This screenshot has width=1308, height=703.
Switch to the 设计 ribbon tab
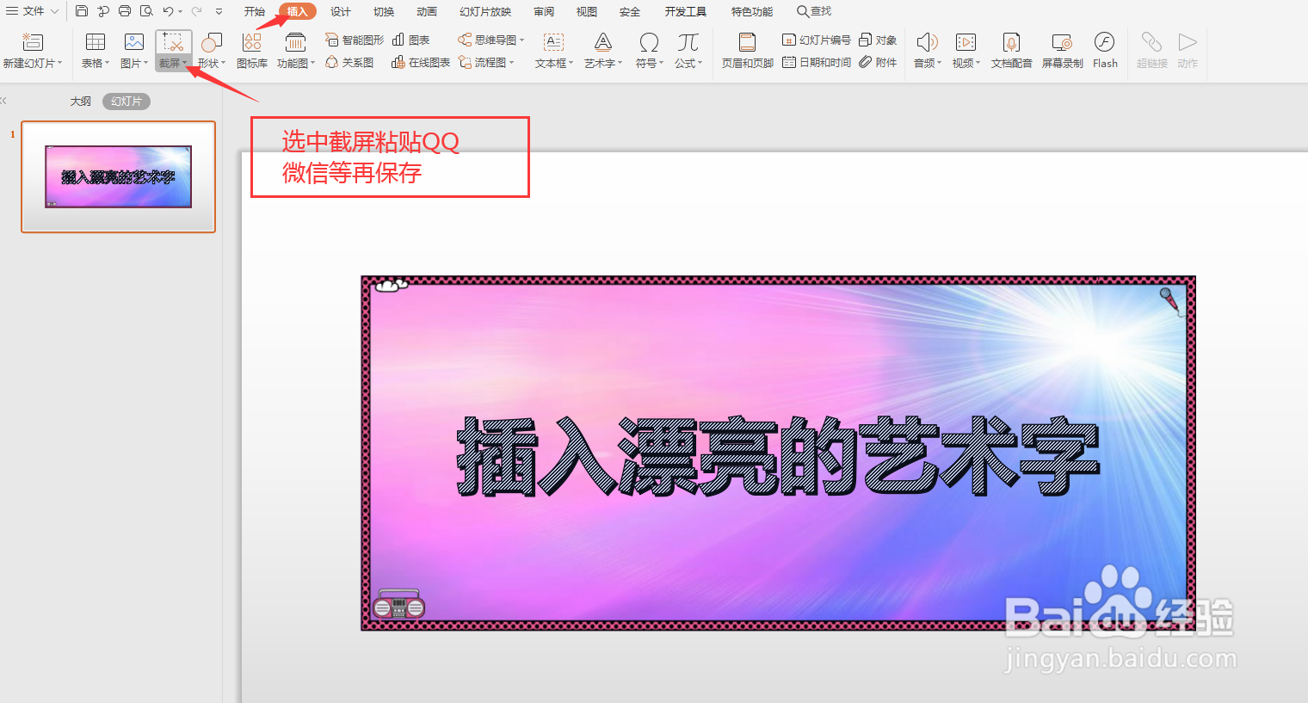(340, 11)
